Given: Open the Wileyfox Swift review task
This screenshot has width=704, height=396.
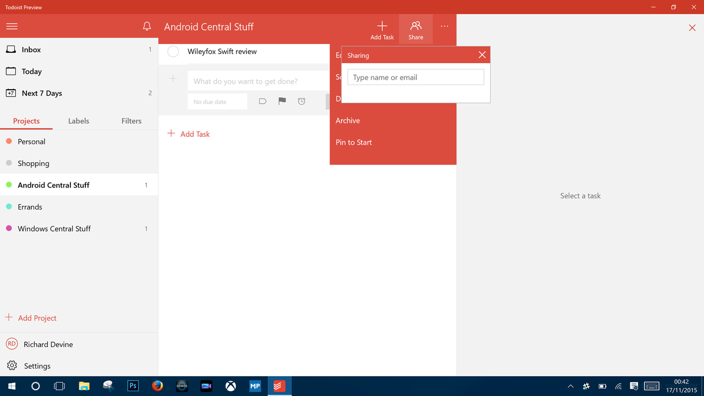Looking at the screenshot, I should (x=222, y=52).
